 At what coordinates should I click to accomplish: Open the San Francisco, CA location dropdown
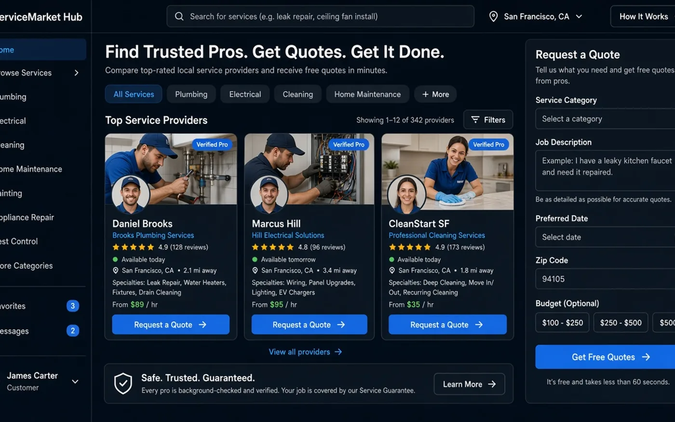[536, 16]
